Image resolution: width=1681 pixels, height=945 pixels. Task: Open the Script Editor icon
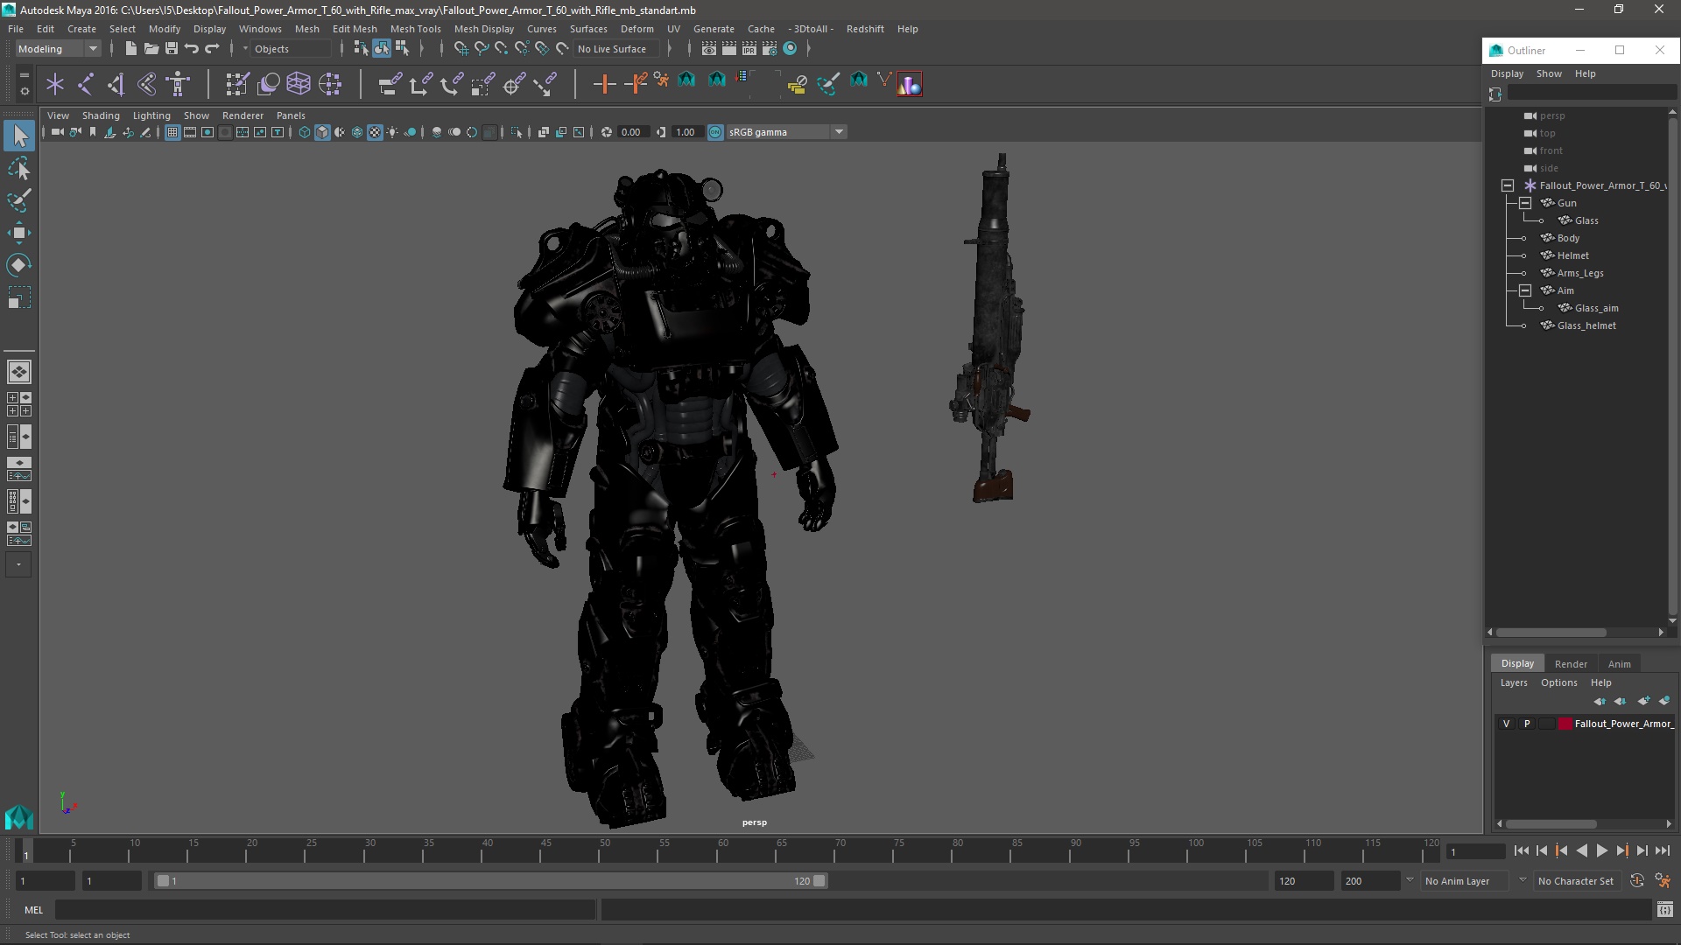pyautogui.click(x=1665, y=910)
